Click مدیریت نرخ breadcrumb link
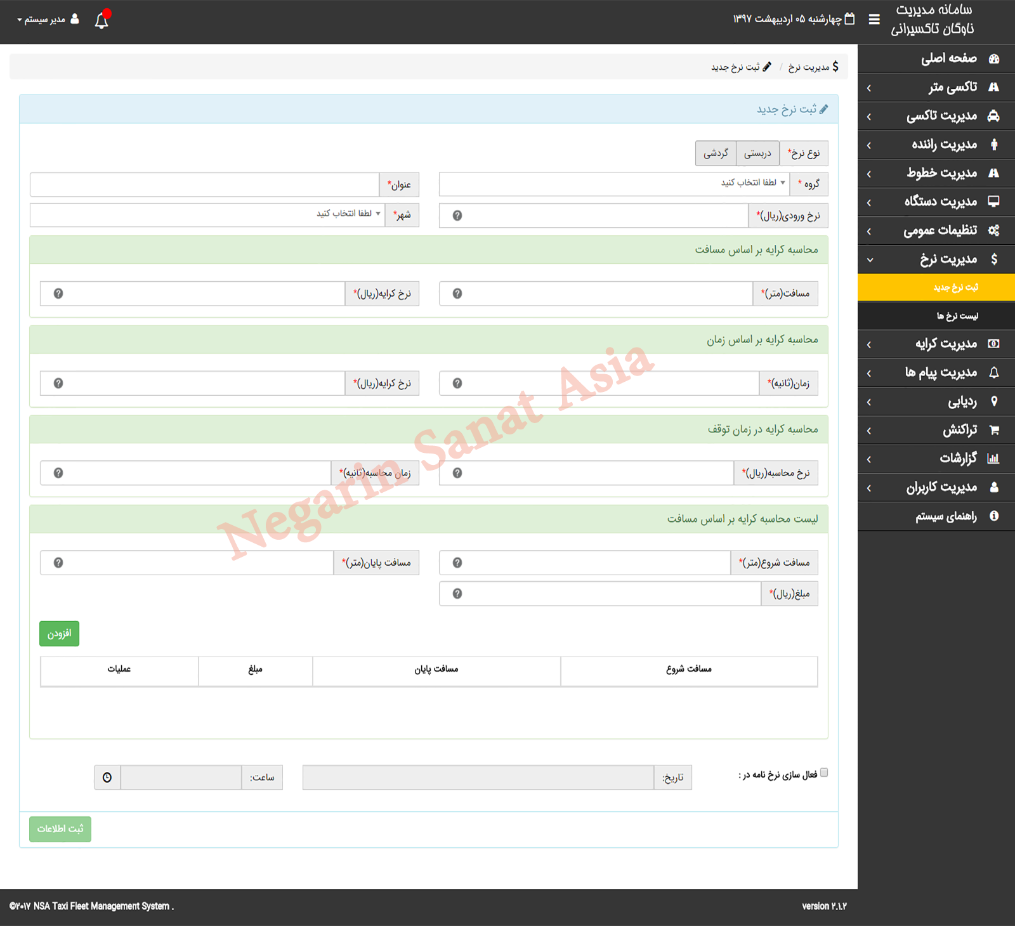Viewport: 1015px width, 926px height. [813, 67]
